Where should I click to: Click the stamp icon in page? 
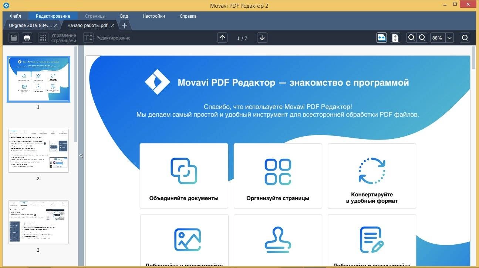coord(278,240)
